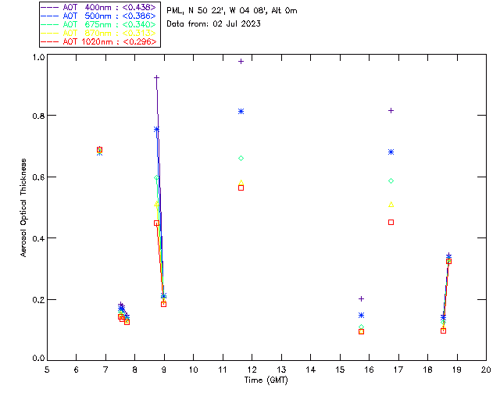500x400 pixels.
Task: Click the red square marker near 0.32 before hour 19
Action: coord(448,262)
